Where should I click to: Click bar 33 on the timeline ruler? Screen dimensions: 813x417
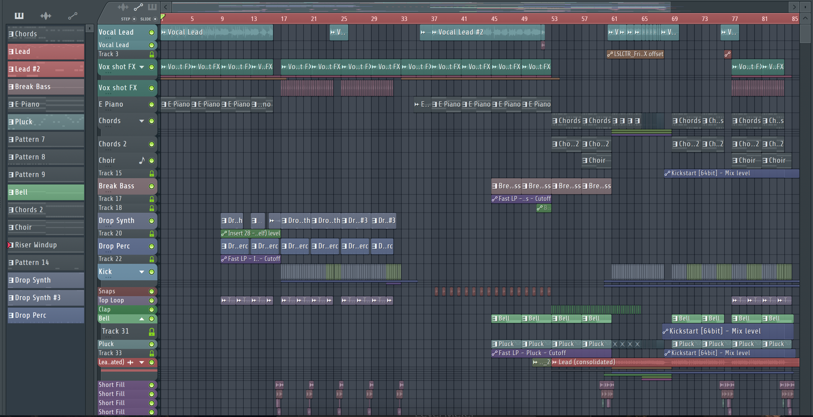(x=404, y=19)
